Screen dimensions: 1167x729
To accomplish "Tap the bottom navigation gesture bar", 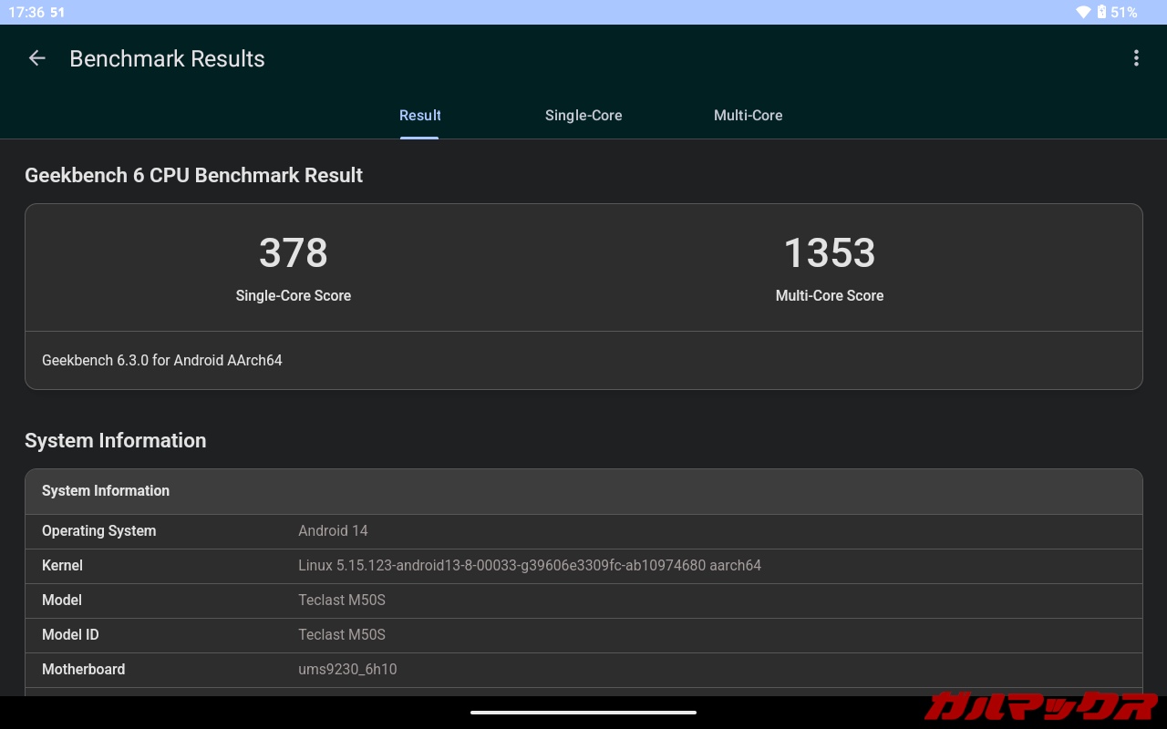I will 583,713.
